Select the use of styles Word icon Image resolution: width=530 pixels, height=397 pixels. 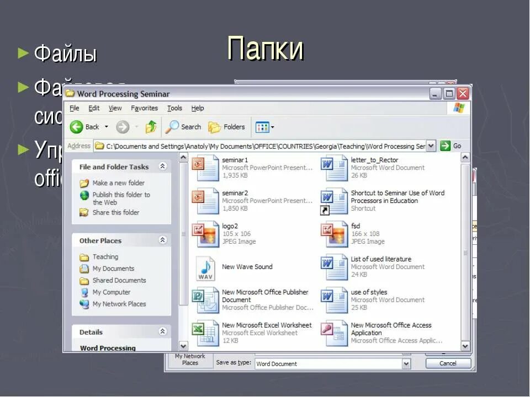point(335,300)
